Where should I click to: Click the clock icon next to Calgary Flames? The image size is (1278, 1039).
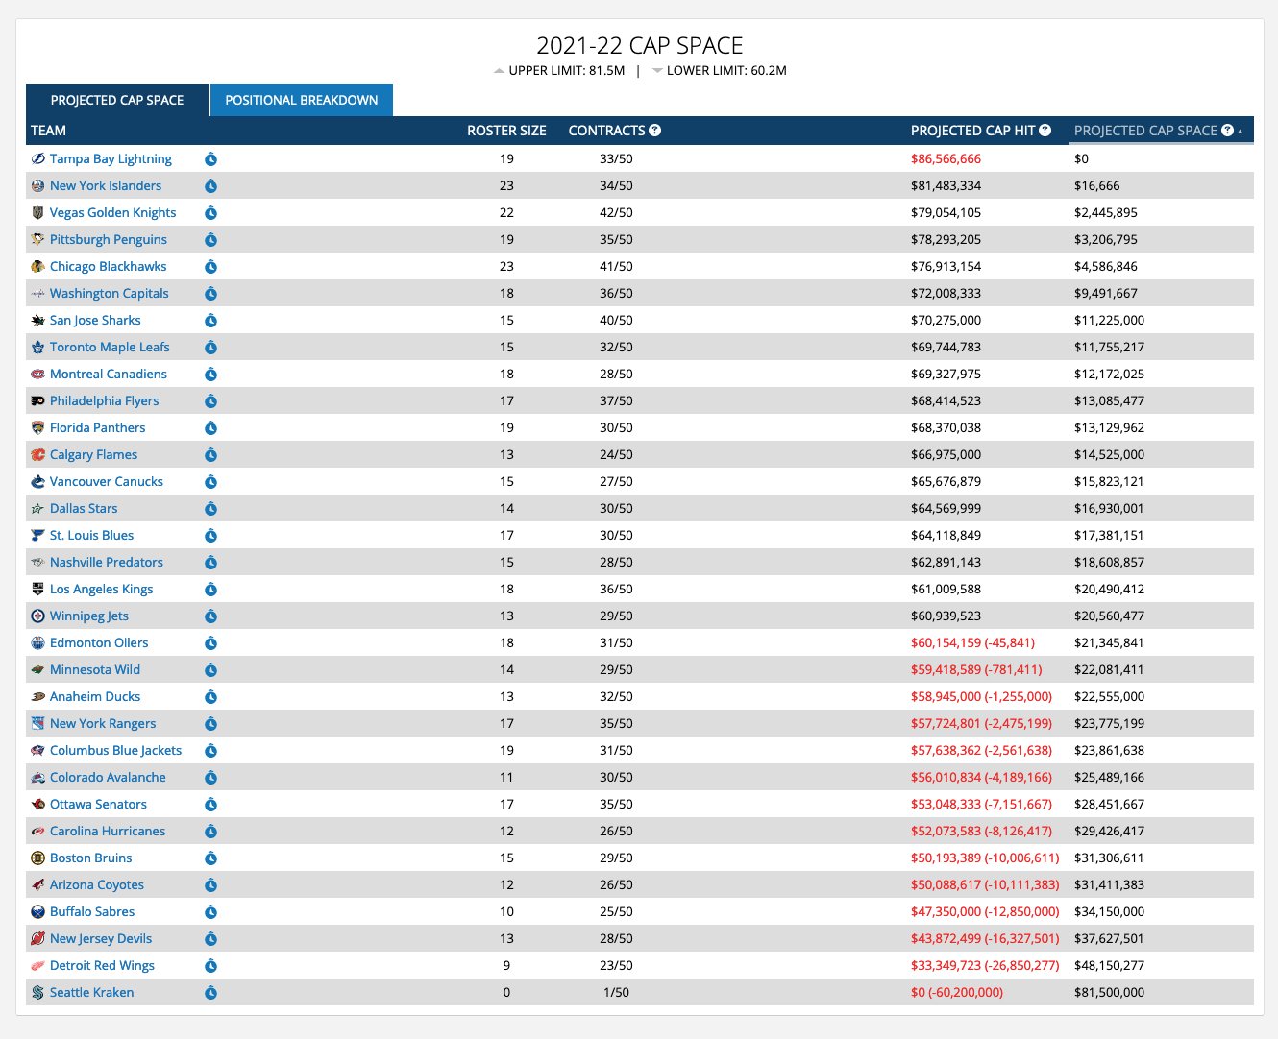(x=210, y=455)
